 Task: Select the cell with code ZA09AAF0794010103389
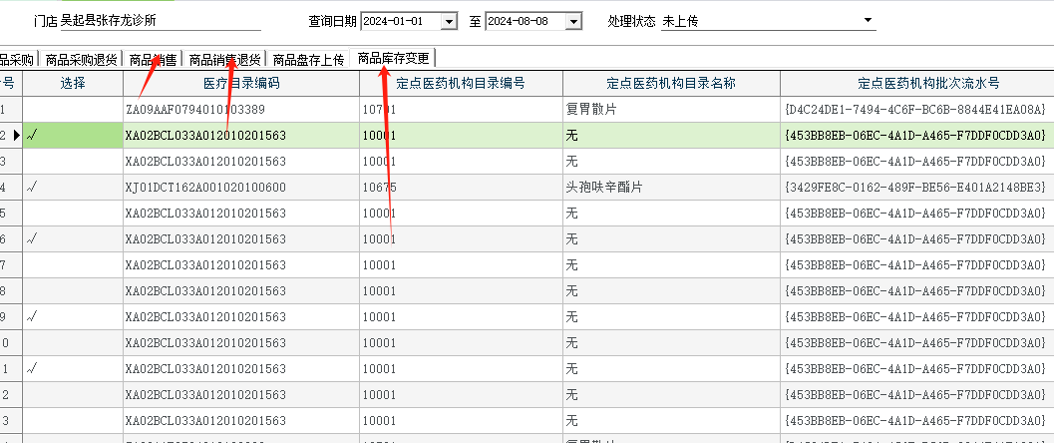[240, 110]
